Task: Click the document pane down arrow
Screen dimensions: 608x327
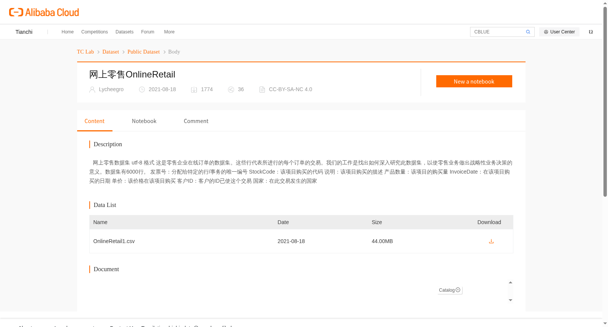Action: click(x=511, y=300)
